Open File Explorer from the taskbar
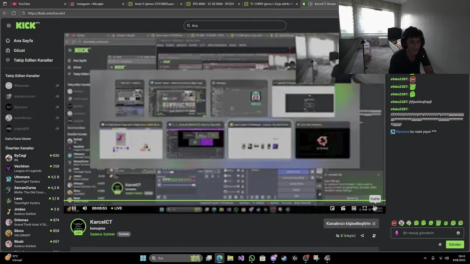Screen dimensions: 470x264 230,258
